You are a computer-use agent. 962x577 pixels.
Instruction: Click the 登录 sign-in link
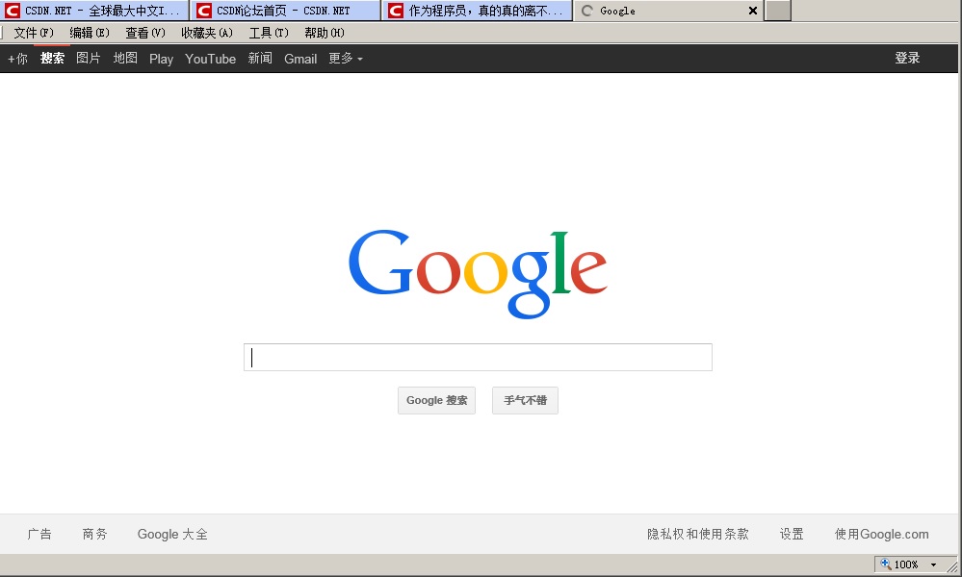click(907, 58)
